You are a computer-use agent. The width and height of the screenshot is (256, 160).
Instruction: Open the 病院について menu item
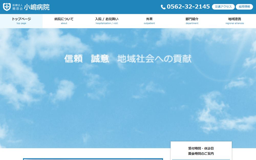64,21
